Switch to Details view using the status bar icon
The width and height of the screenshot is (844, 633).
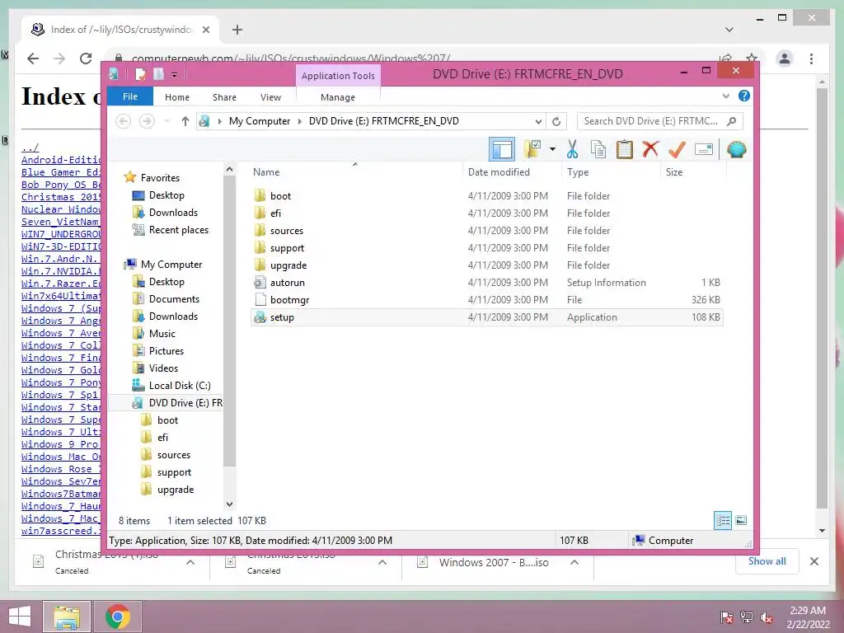click(723, 520)
